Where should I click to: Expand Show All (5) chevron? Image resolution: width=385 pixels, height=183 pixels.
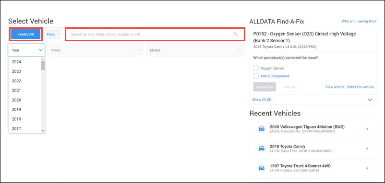[370, 100]
